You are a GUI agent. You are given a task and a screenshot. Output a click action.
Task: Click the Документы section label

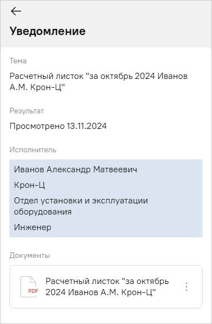(30, 256)
